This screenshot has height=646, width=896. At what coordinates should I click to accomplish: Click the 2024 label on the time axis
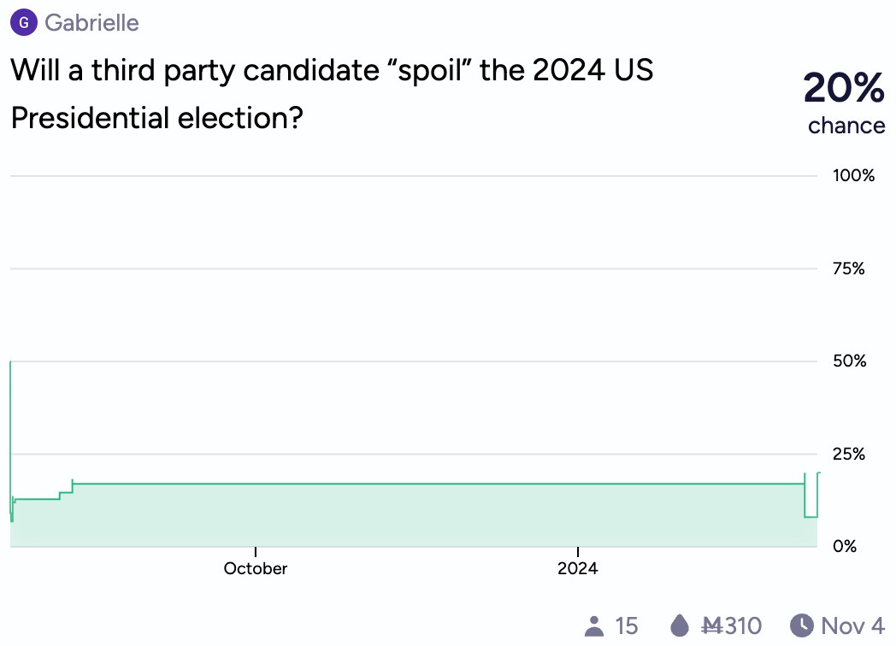click(x=578, y=569)
